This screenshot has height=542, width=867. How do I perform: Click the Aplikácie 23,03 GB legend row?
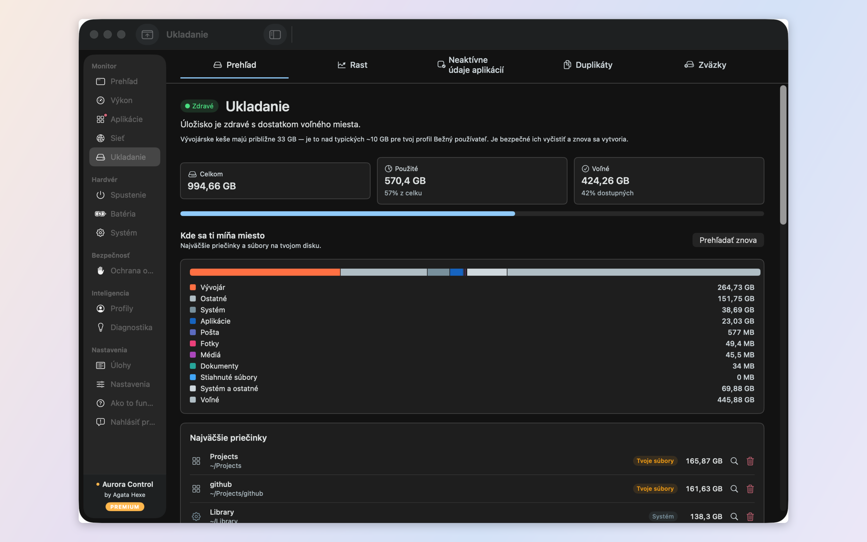472,321
